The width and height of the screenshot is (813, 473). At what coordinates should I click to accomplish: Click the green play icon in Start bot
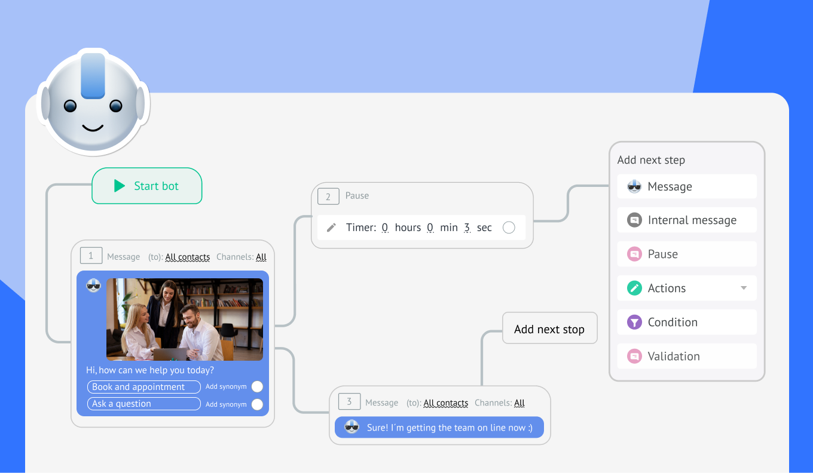click(120, 186)
